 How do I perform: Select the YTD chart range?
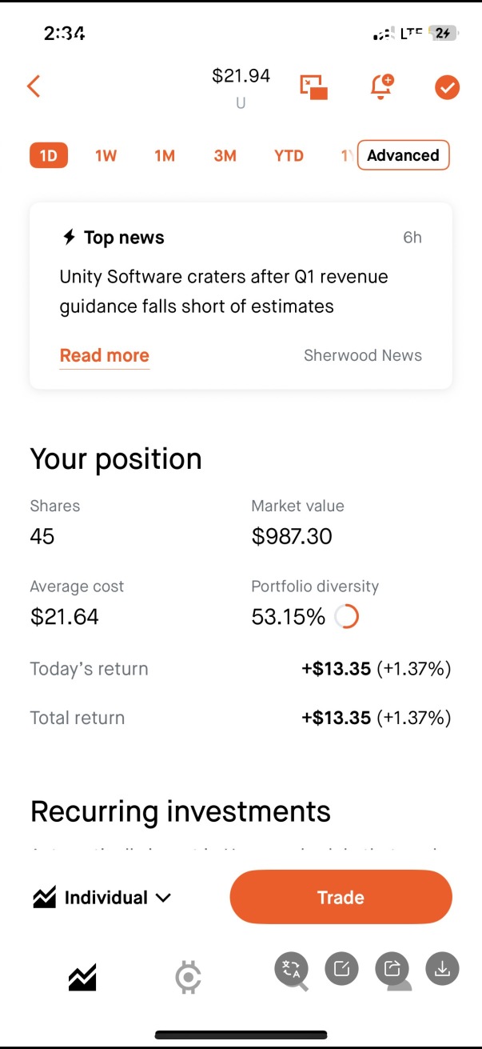click(x=289, y=155)
